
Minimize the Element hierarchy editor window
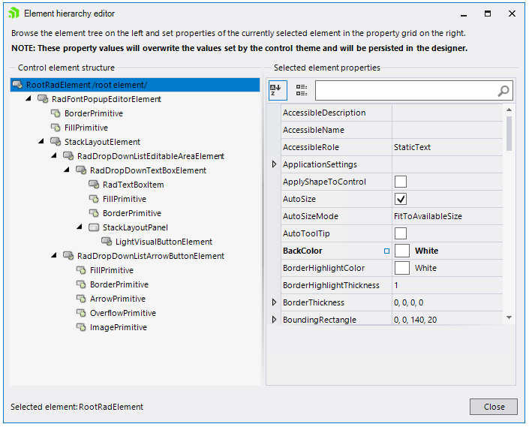464,14
